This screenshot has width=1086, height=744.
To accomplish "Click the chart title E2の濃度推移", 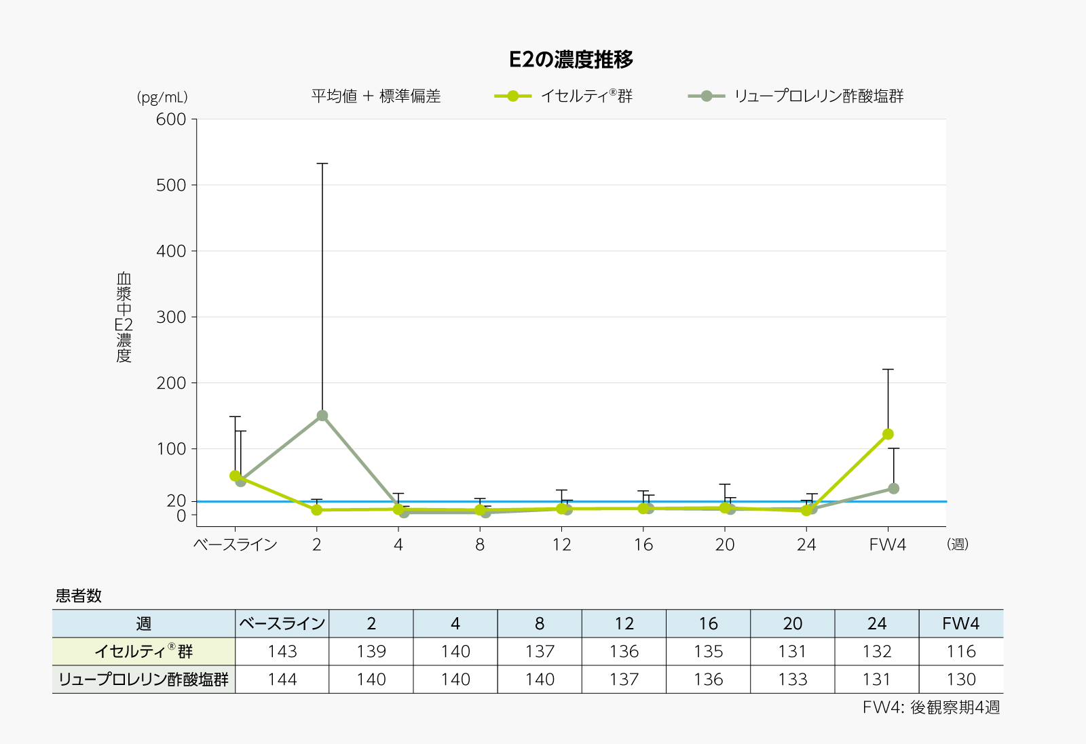I will [572, 59].
